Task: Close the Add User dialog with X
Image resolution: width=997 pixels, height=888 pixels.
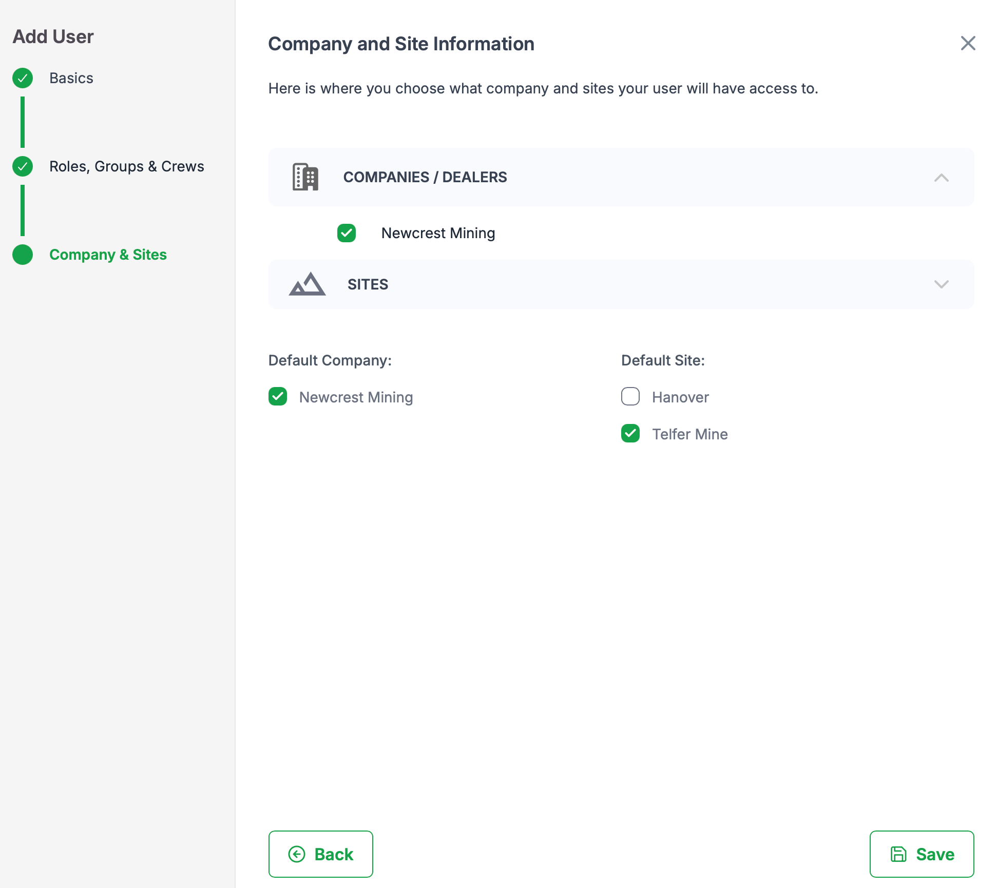Action: click(968, 43)
